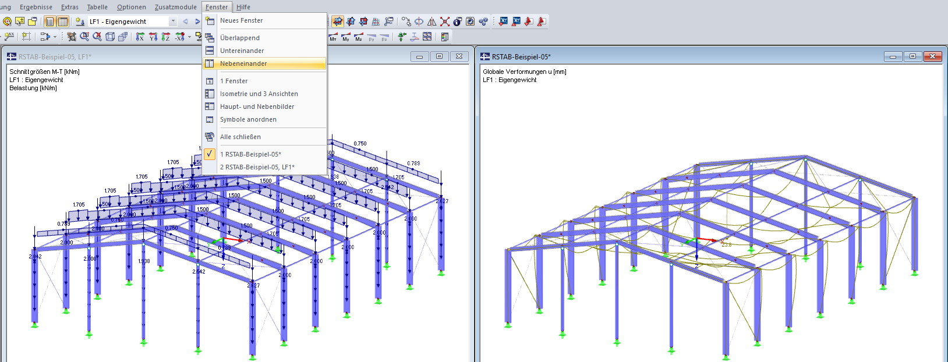
Task: Open the Zusatzmodule menu
Action: pyautogui.click(x=175, y=7)
